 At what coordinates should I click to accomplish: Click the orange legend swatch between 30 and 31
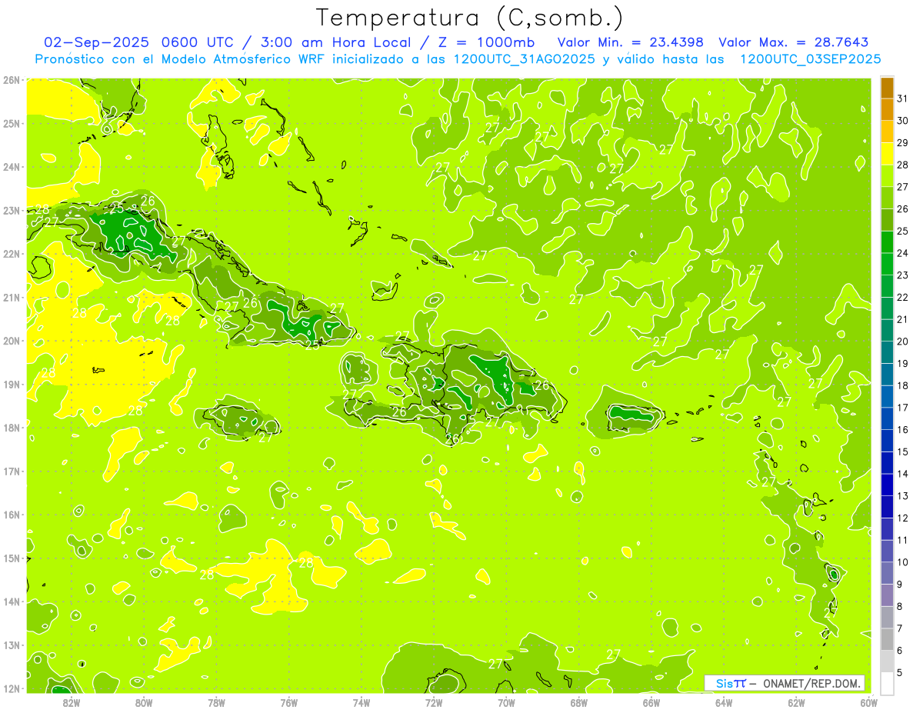pos(887,109)
